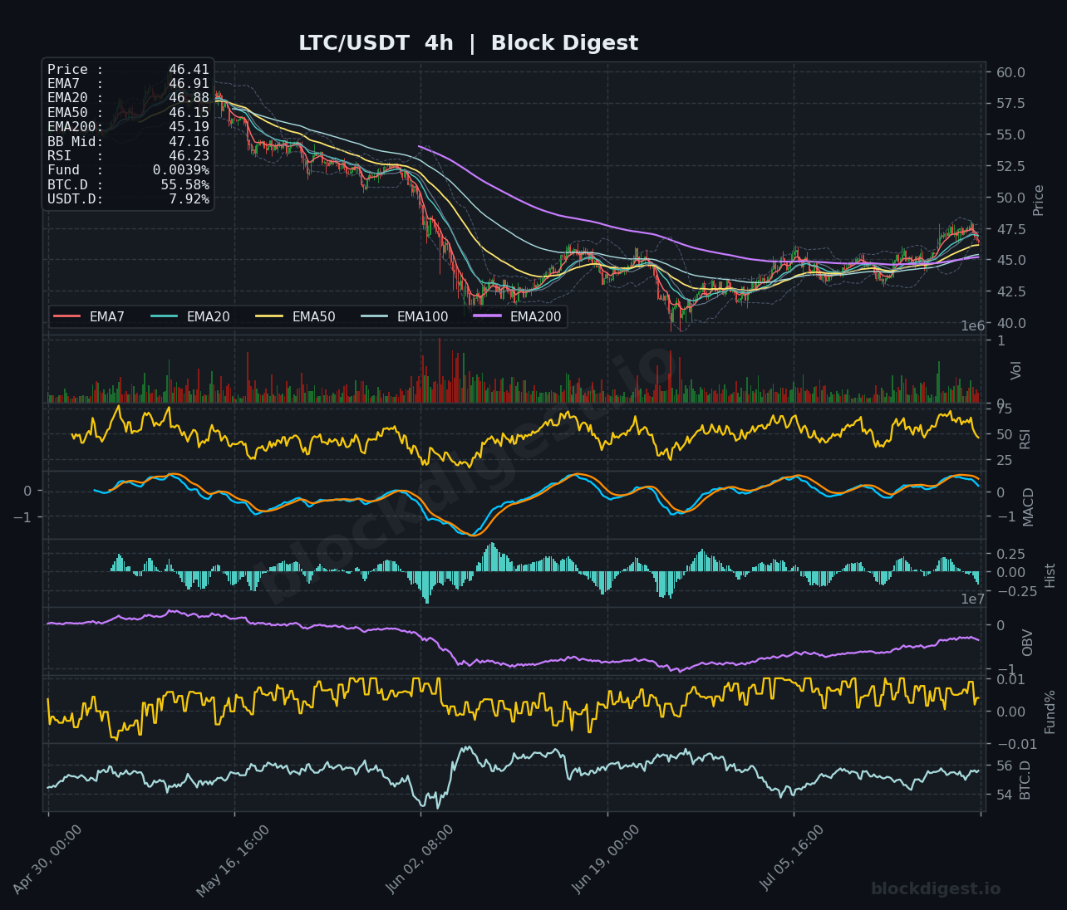Click the 1e7 OBV scale label
The image size is (1067, 910).
click(x=973, y=599)
